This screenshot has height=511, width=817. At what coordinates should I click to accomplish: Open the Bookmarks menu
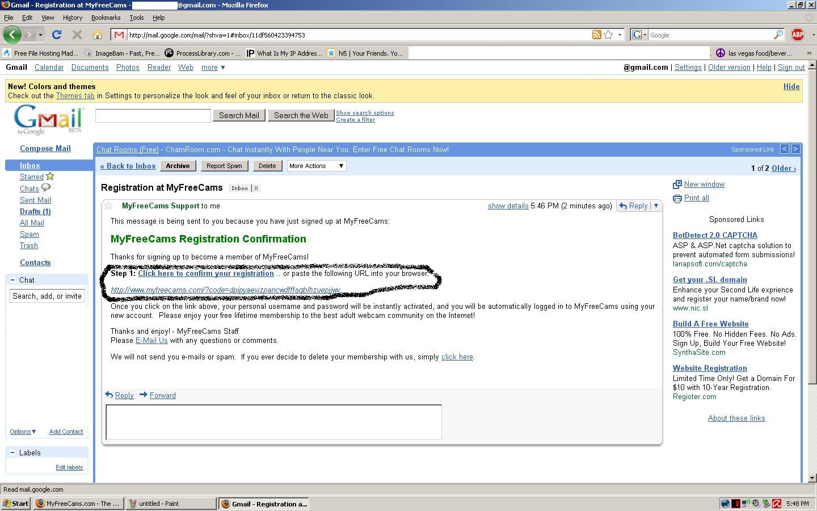click(106, 18)
